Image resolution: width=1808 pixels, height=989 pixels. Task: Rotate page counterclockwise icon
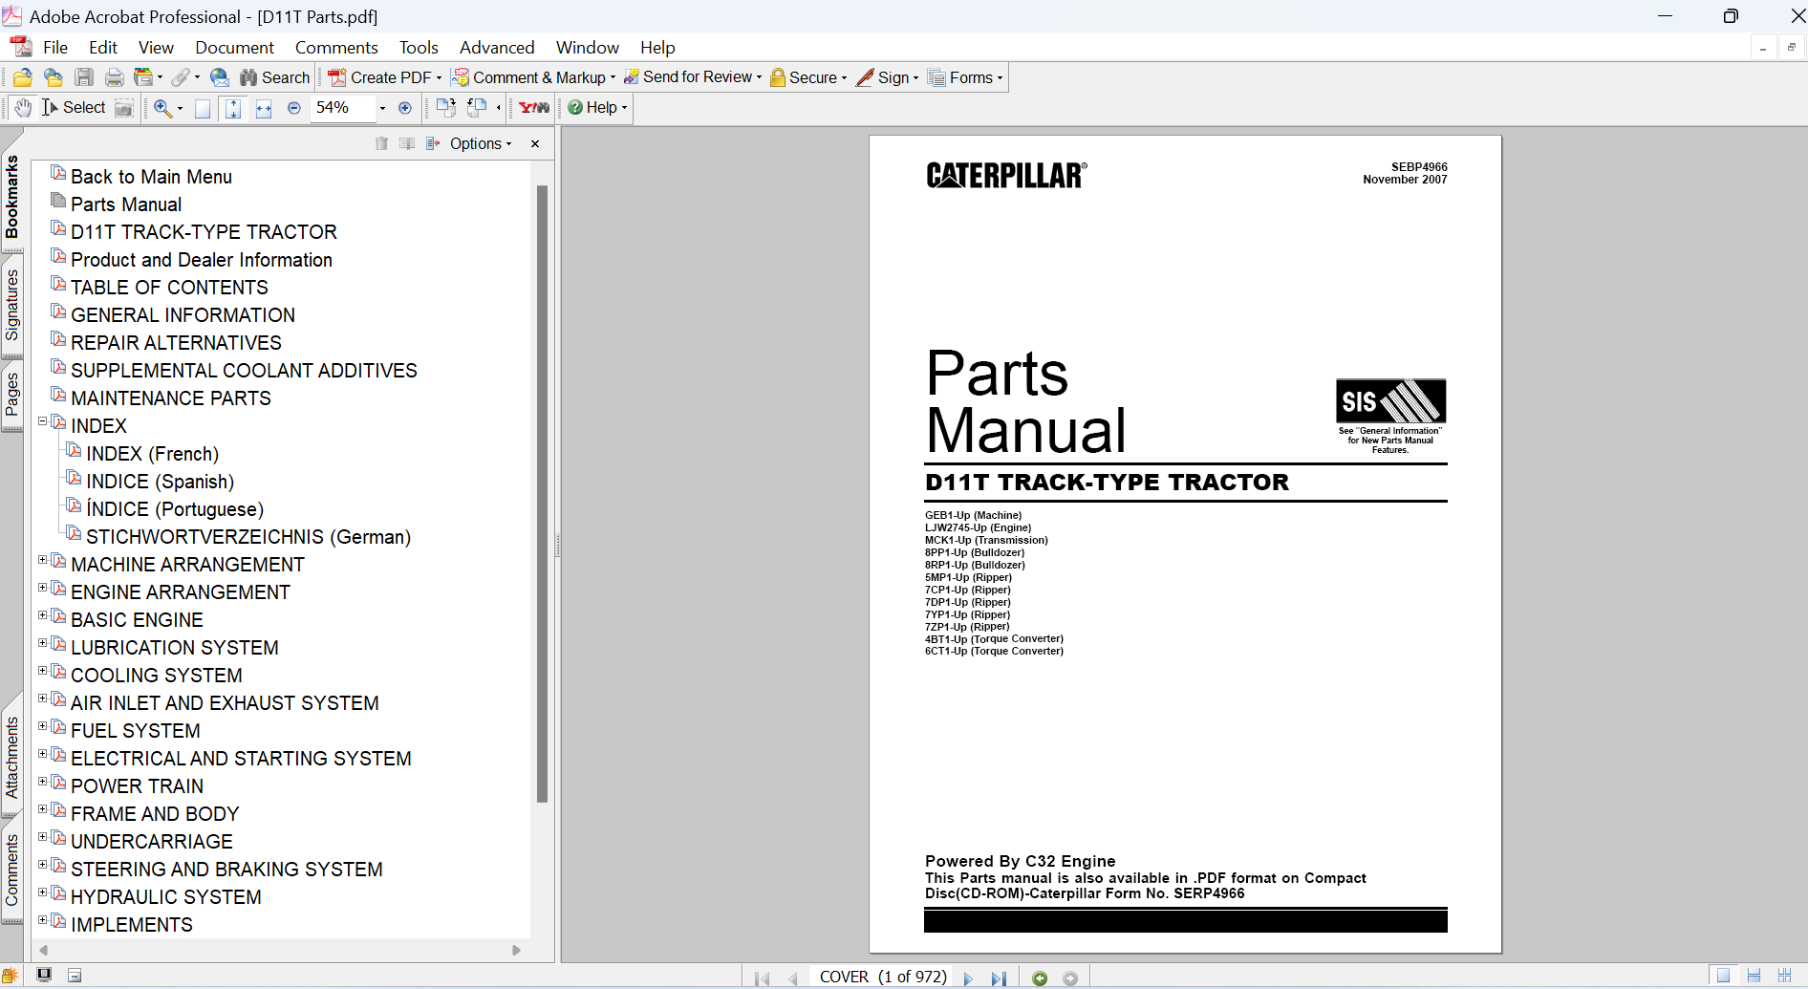477,108
